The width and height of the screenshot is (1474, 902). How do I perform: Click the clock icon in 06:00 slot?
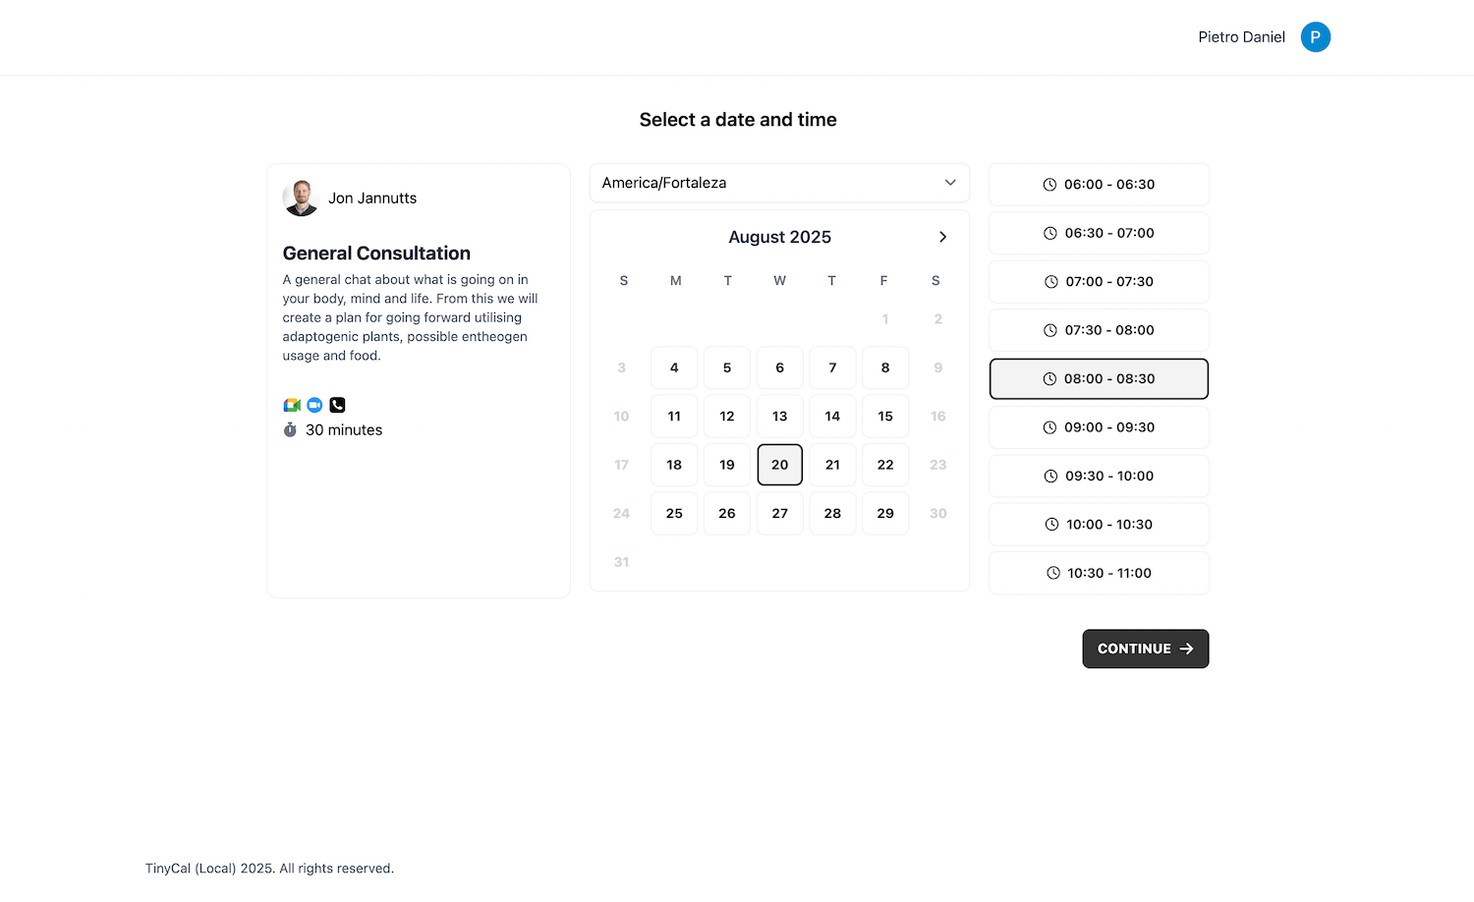[1049, 185]
